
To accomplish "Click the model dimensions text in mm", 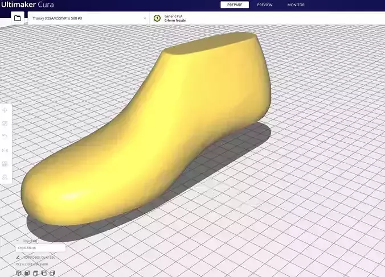I will (32, 264).
